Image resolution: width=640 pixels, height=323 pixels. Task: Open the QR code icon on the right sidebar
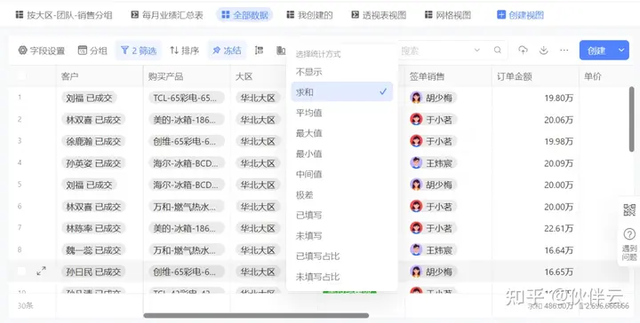point(629,209)
